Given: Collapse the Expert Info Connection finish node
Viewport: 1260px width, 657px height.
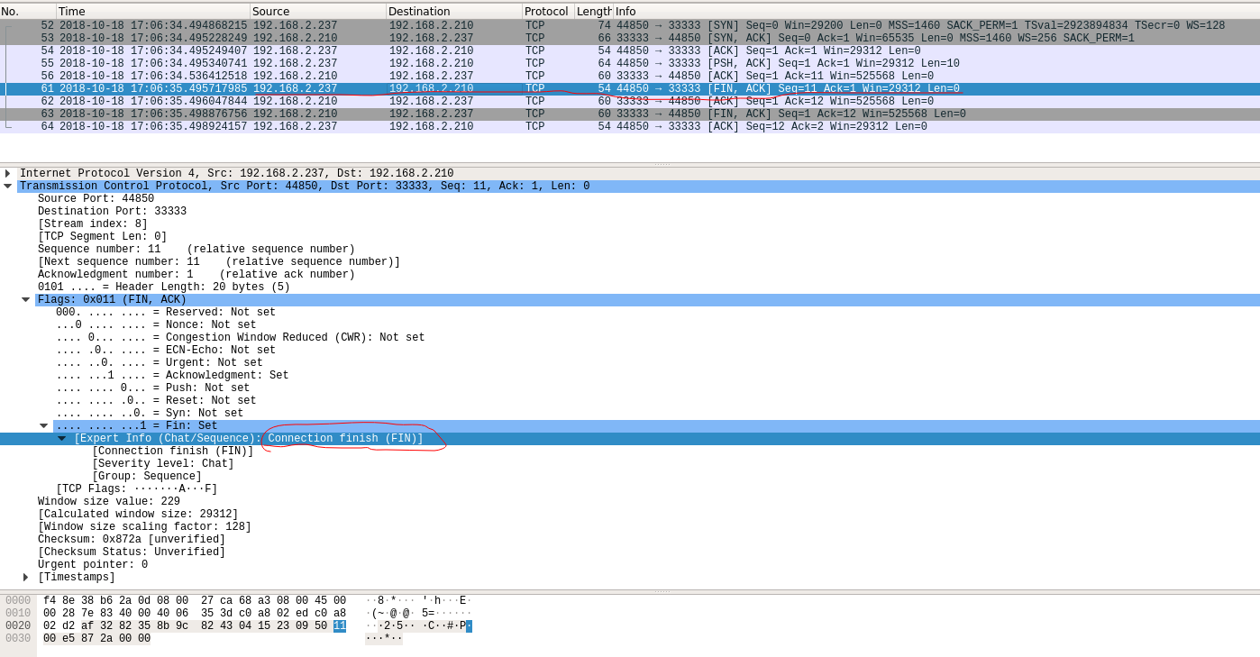Looking at the screenshot, I should [x=61, y=439].
